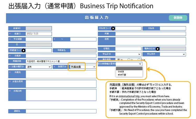Click the 予定期間 start date field

pyautogui.click(x=39, y=39)
